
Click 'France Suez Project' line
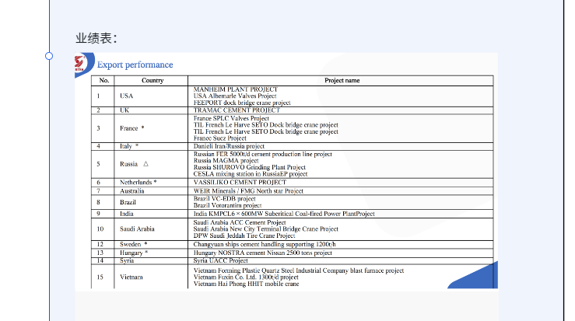pyautogui.click(x=220, y=138)
